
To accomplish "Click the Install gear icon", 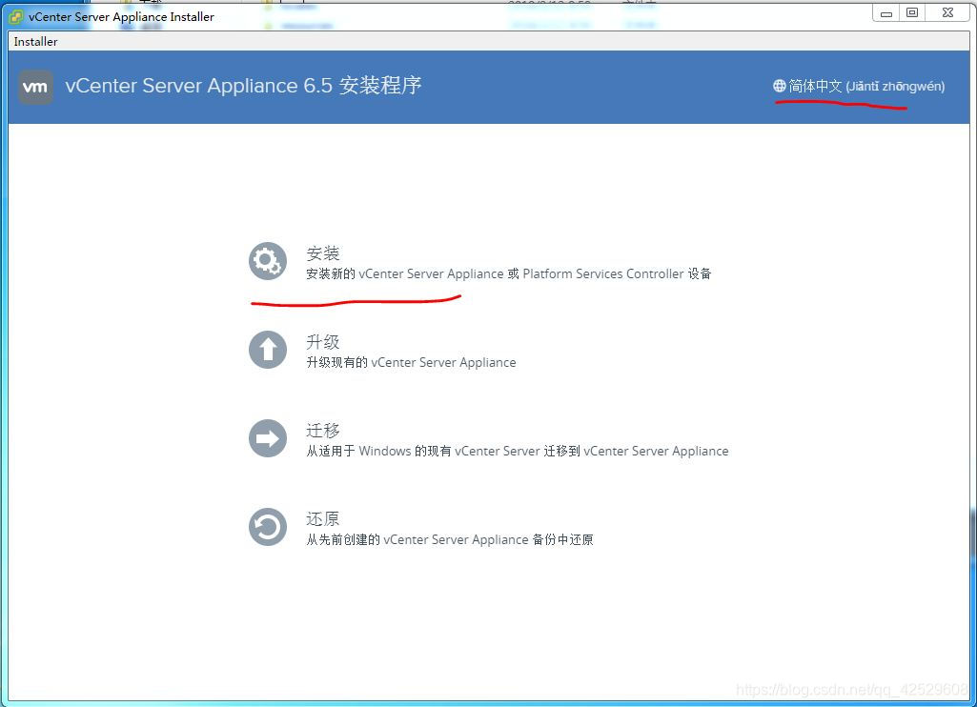I will click(x=268, y=261).
